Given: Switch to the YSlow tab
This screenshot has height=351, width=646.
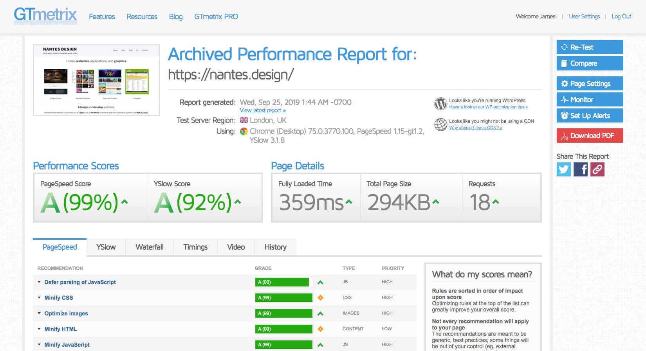Looking at the screenshot, I should [x=106, y=247].
